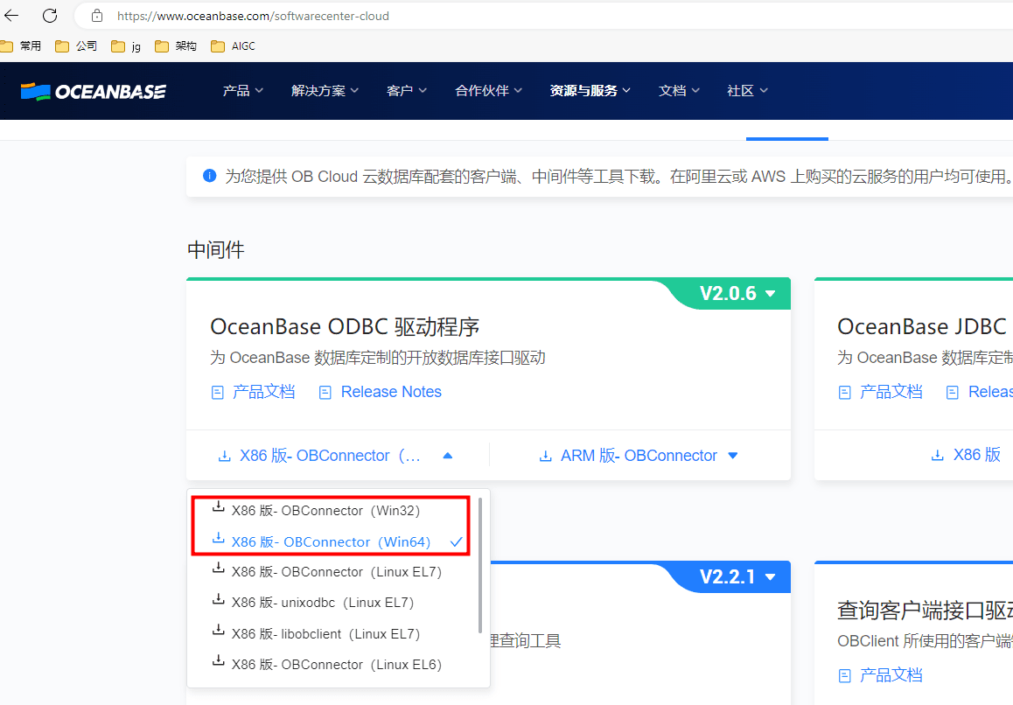This screenshot has height=705, width=1013.
Task: Open the 架构 bookmarks folder
Action: [176, 45]
